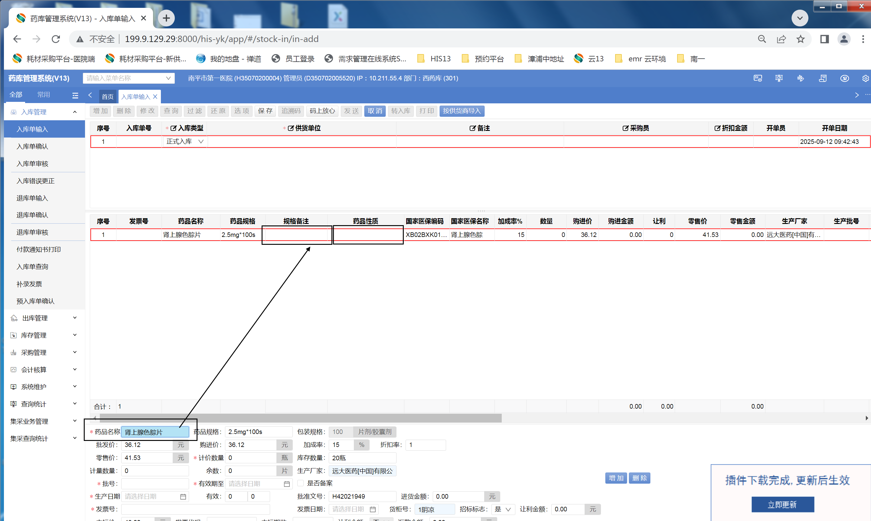Check the 是否备案 checkbox
This screenshot has height=521, width=871.
click(x=301, y=483)
